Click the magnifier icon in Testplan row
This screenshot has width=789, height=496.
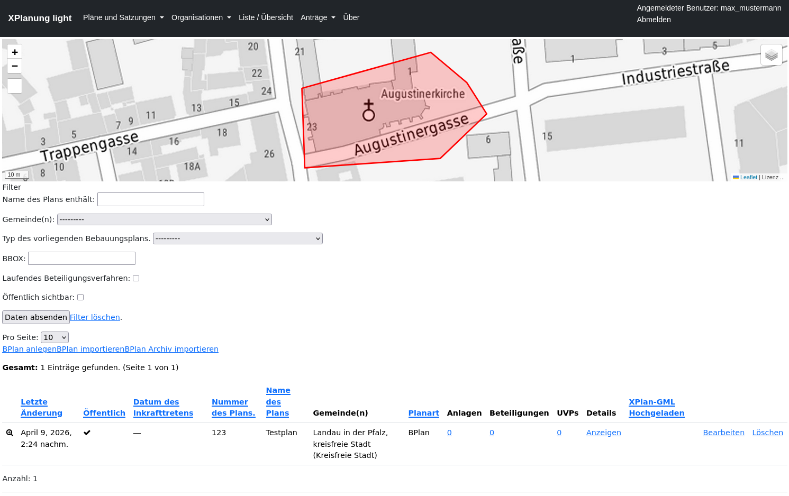[x=10, y=433]
